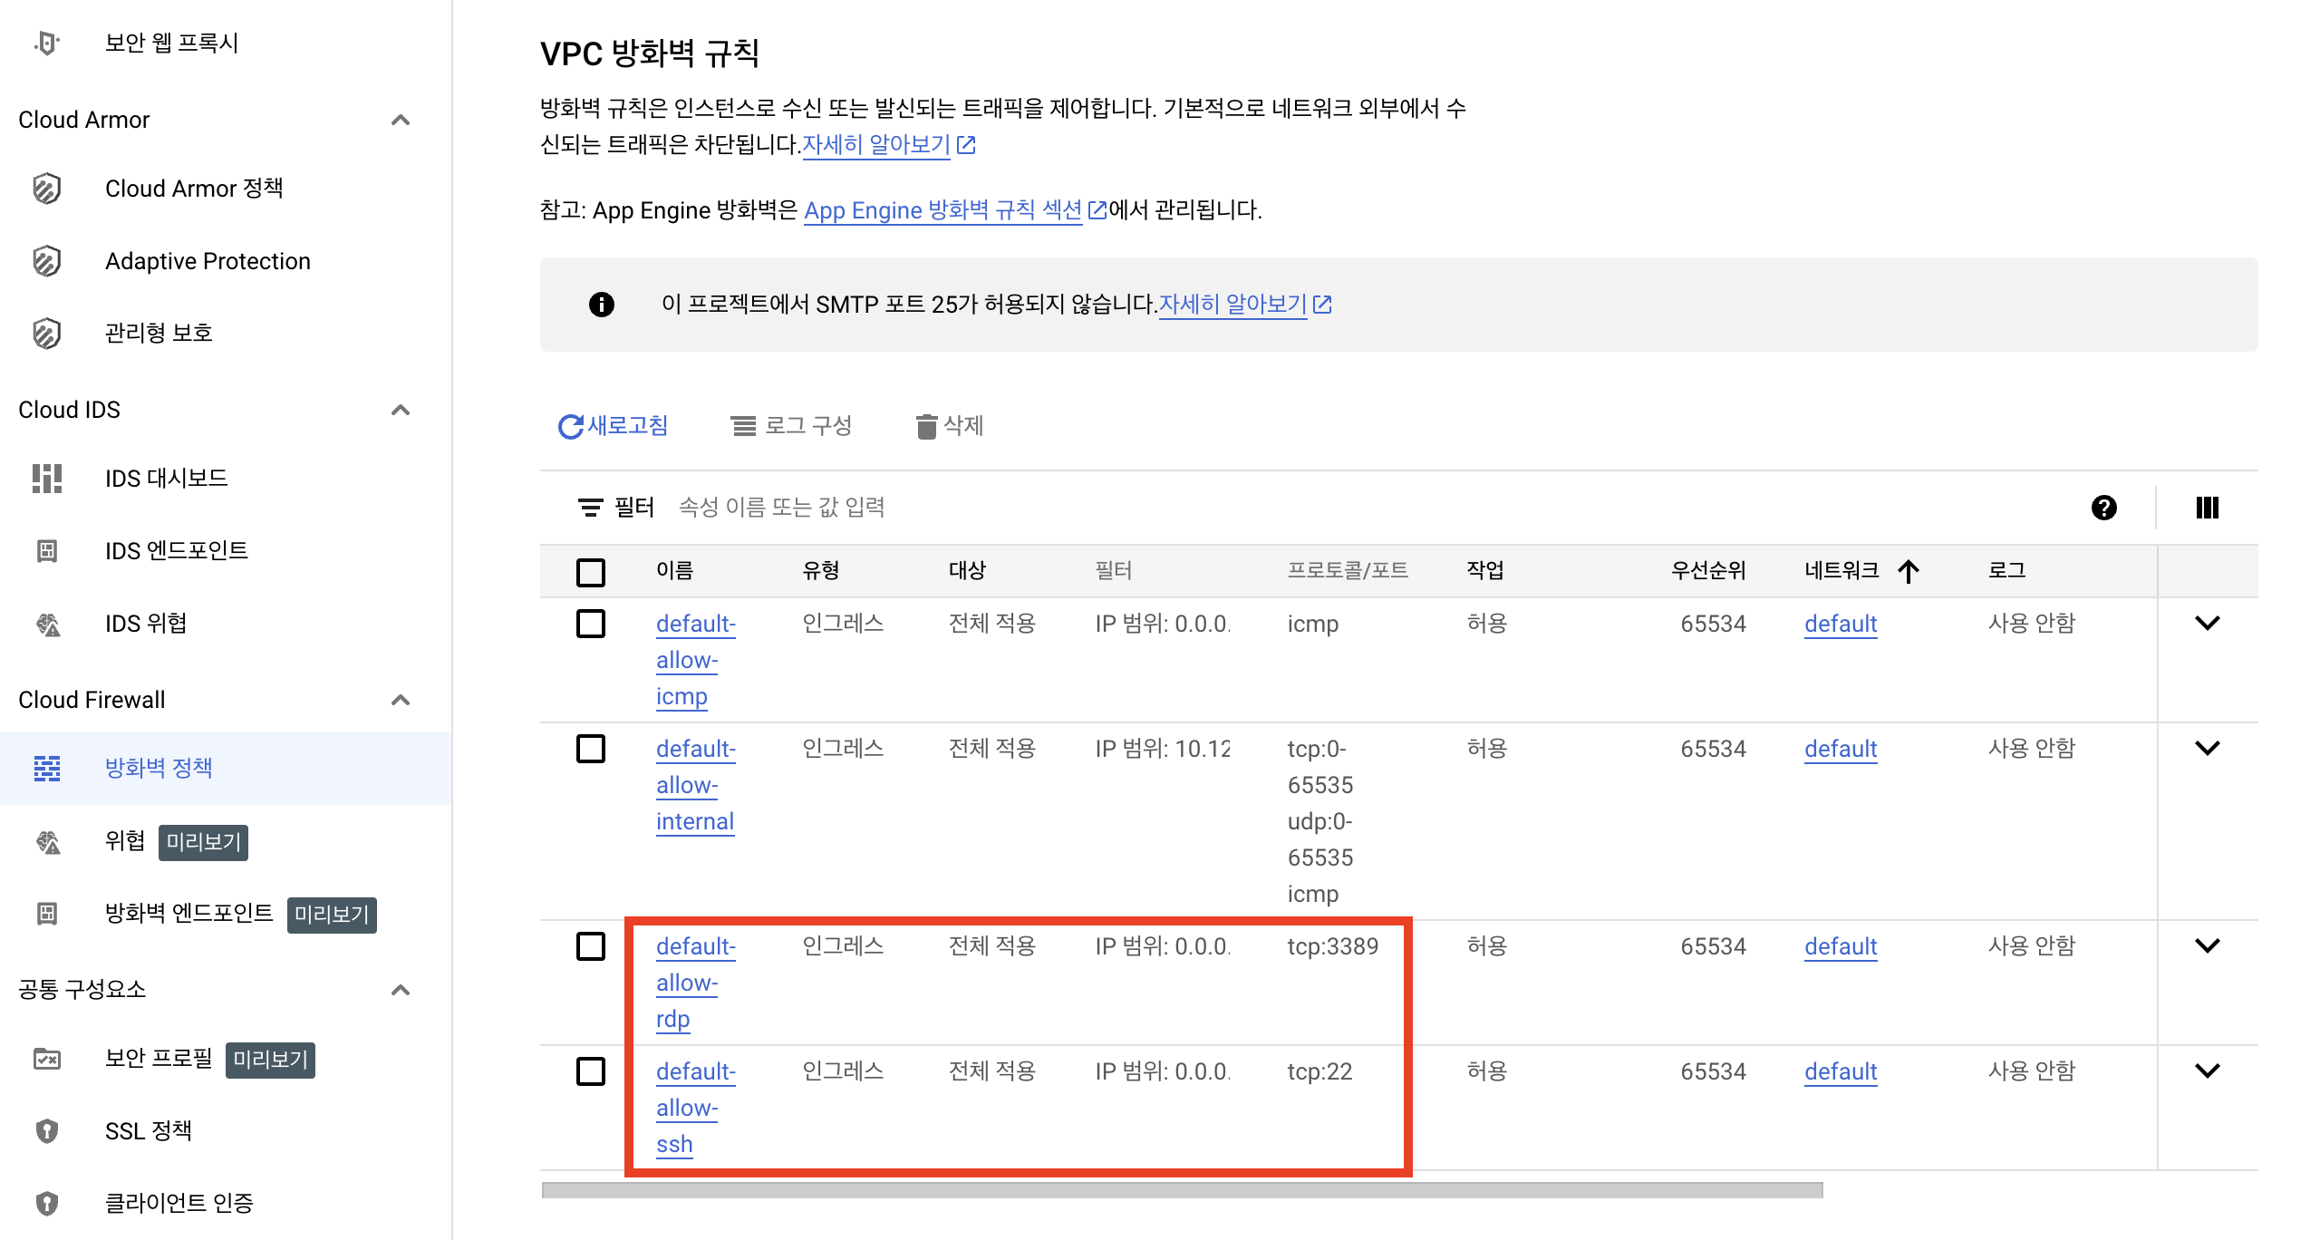Collapse the Cloud Firewall section
Viewport: 2320px width, 1240px height.
pos(401,700)
